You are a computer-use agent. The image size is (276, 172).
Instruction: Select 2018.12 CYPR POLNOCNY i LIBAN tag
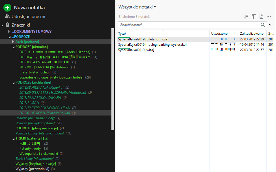45,108
